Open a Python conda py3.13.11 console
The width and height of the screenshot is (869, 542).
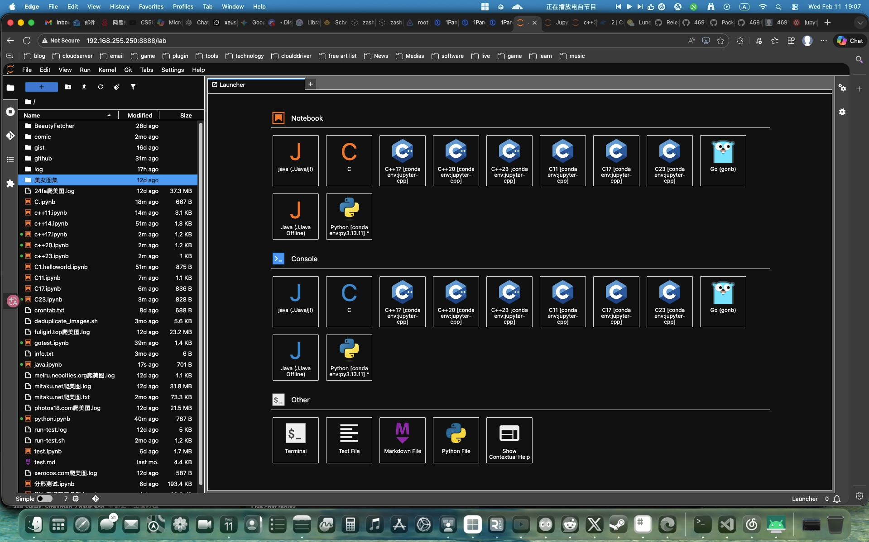pos(349,358)
